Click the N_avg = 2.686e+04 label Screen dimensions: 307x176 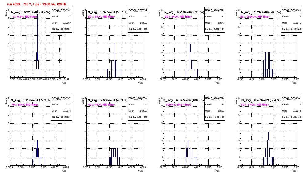107,100
